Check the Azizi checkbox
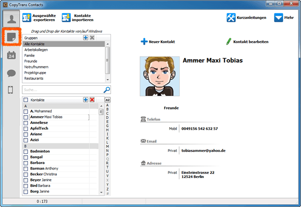Viewport: 301px width, 207px height. coord(26,140)
